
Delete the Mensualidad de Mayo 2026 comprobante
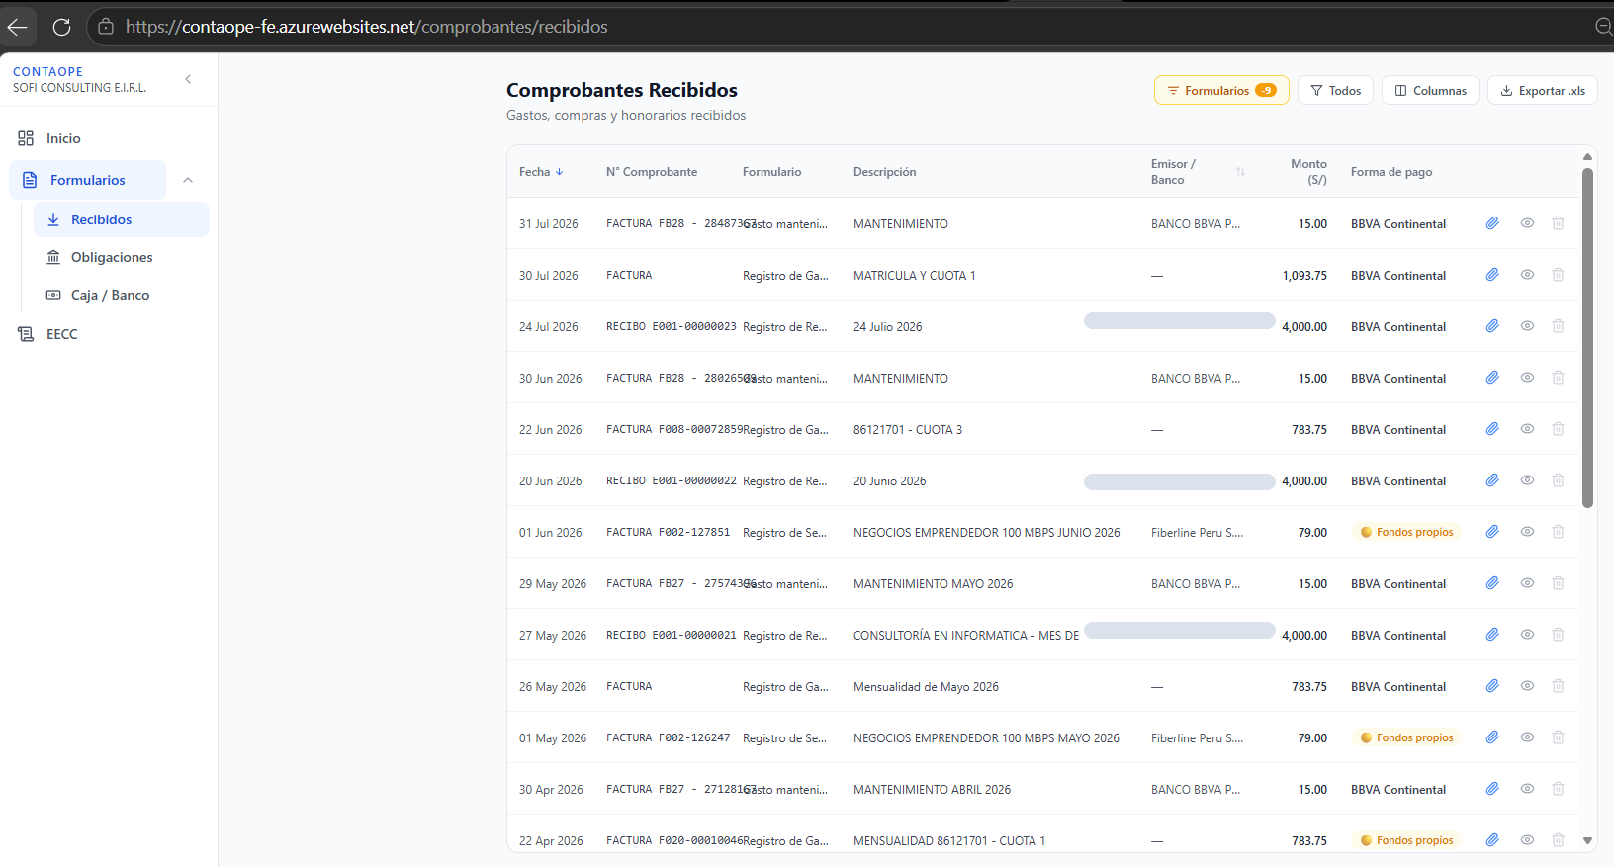click(1558, 686)
